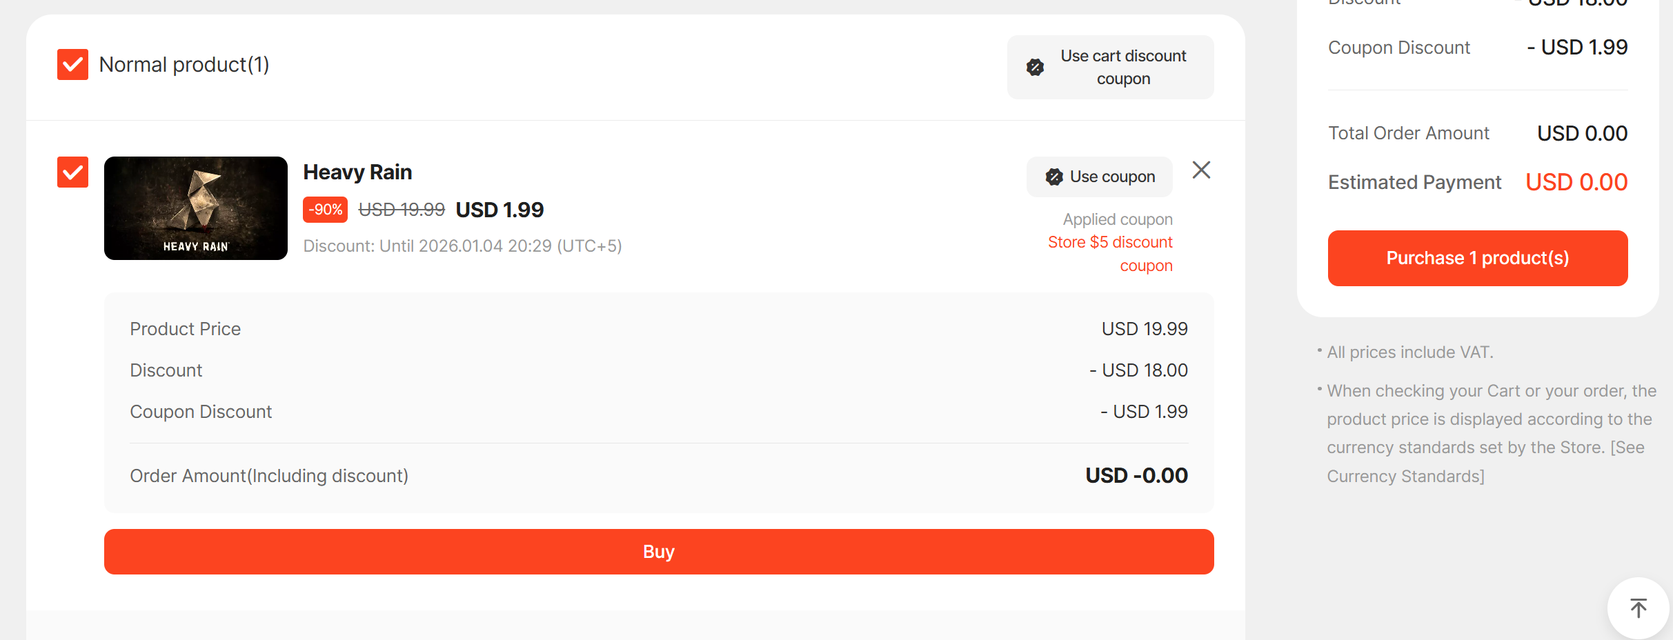
Task: Click the Order Amount USD -0.00 value
Action: 1136,476
